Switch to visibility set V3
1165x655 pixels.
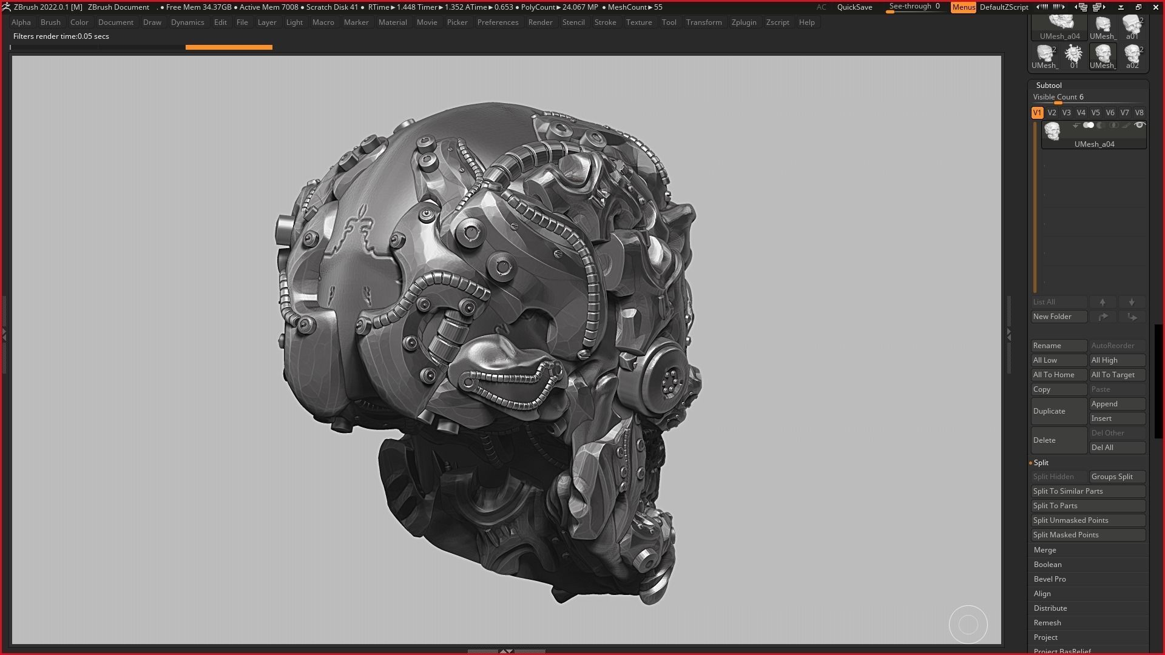pos(1066,113)
